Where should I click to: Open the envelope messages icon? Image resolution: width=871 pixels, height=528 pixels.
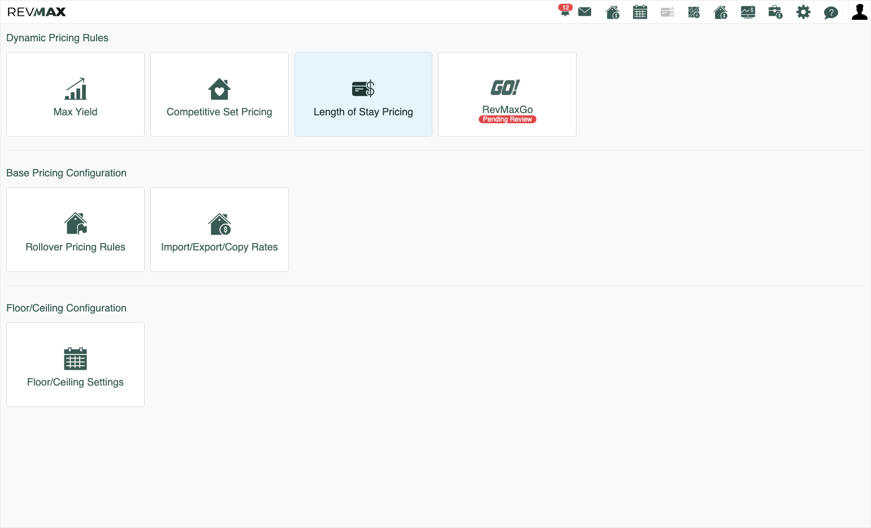click(x=585, y=12)
